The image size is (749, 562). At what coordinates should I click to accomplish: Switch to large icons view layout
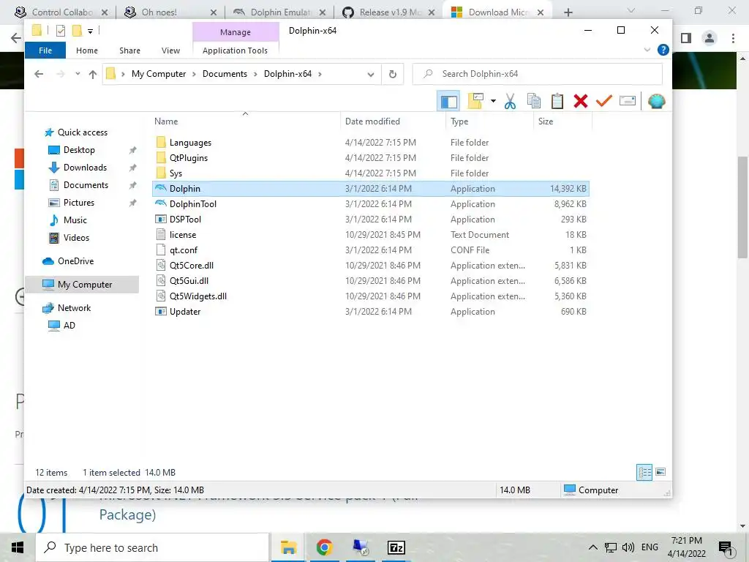click(x=660, y=472)
